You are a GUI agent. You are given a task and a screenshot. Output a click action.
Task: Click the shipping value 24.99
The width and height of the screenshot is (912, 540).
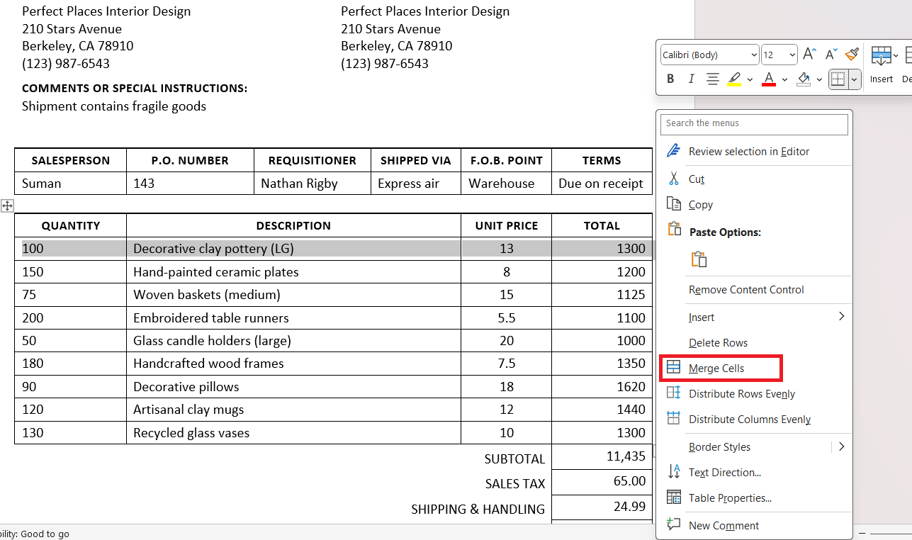[x=630, y=506]
